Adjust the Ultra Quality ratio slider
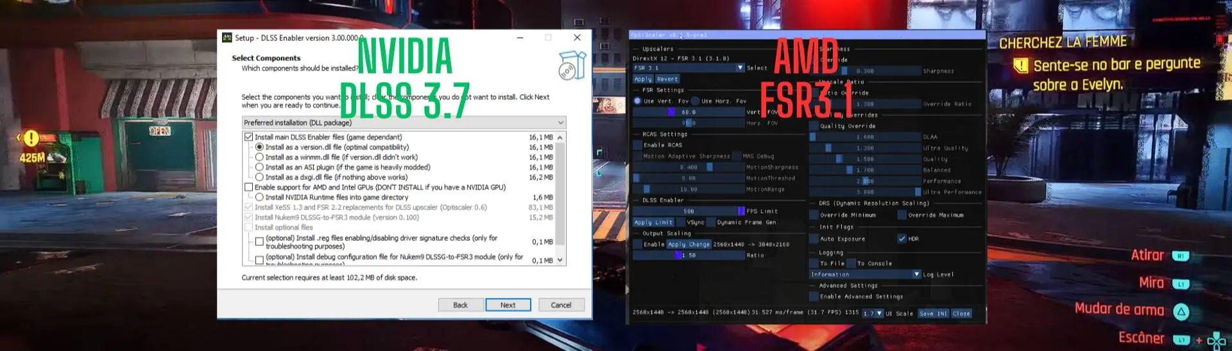 click(864, 148)
